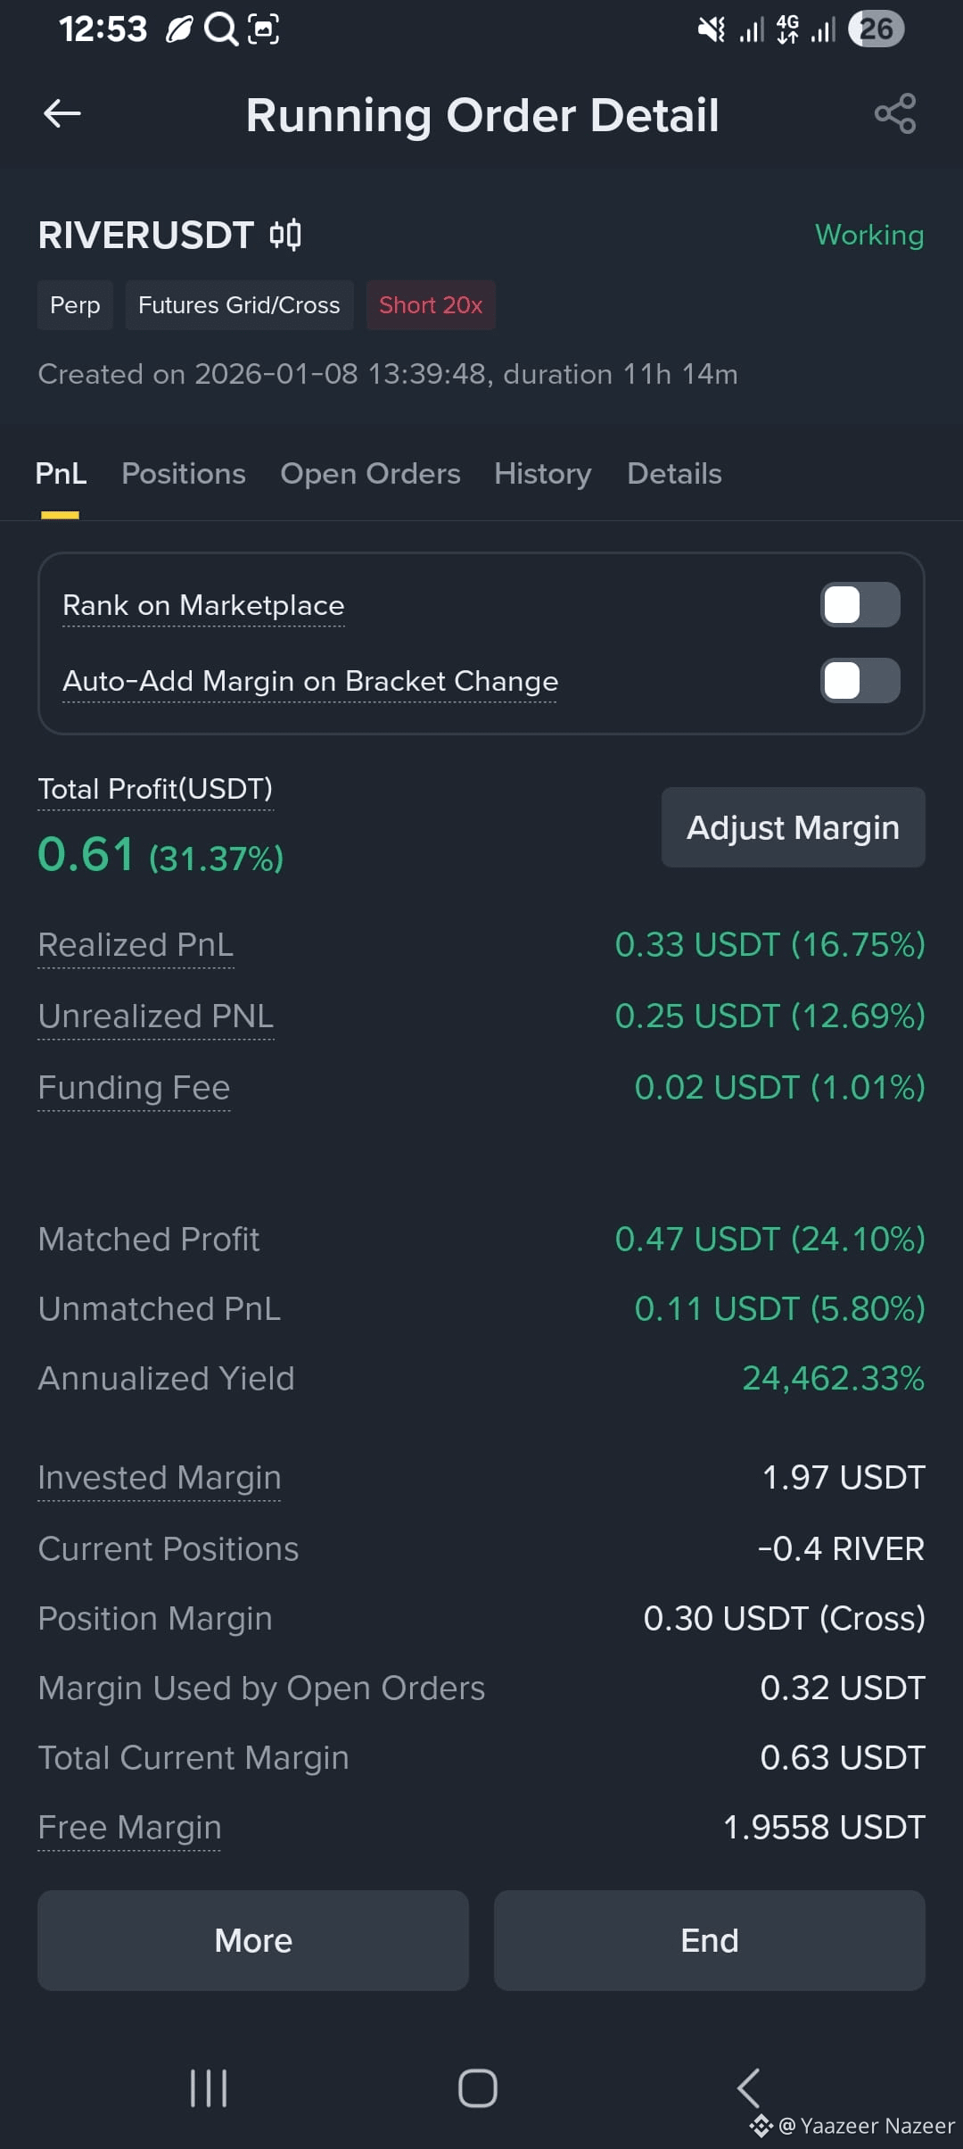Open candlestick chart icon beside RIVERUSDT

point(285,236)
